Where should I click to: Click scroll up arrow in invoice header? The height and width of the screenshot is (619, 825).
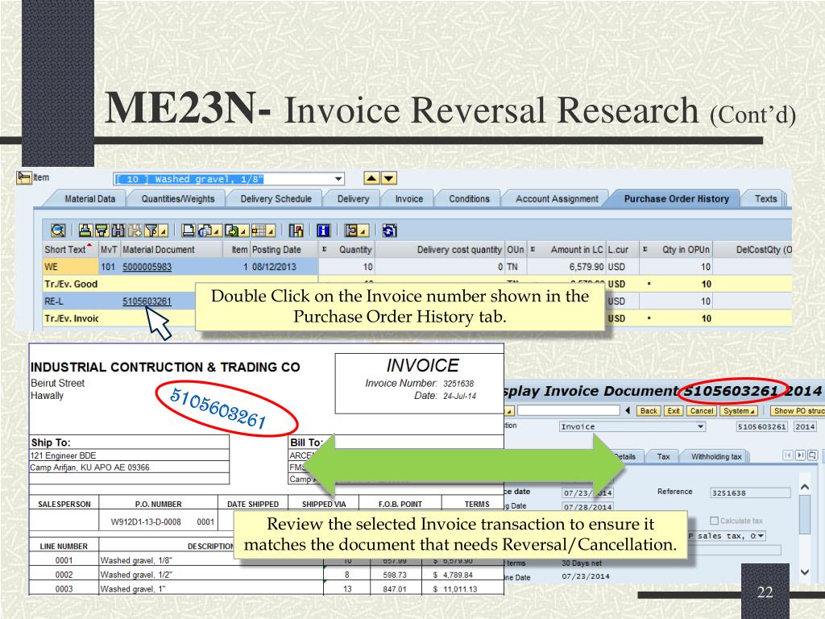[x=805, y=488]
